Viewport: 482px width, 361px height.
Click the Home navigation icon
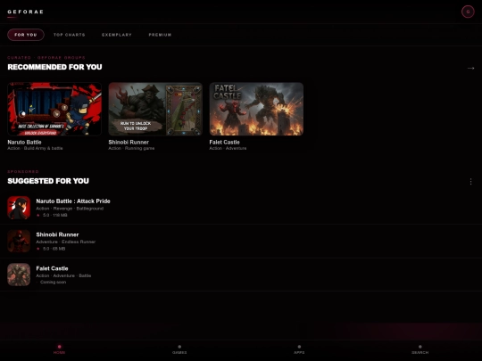pyautogui.click(x=59, y=347)
